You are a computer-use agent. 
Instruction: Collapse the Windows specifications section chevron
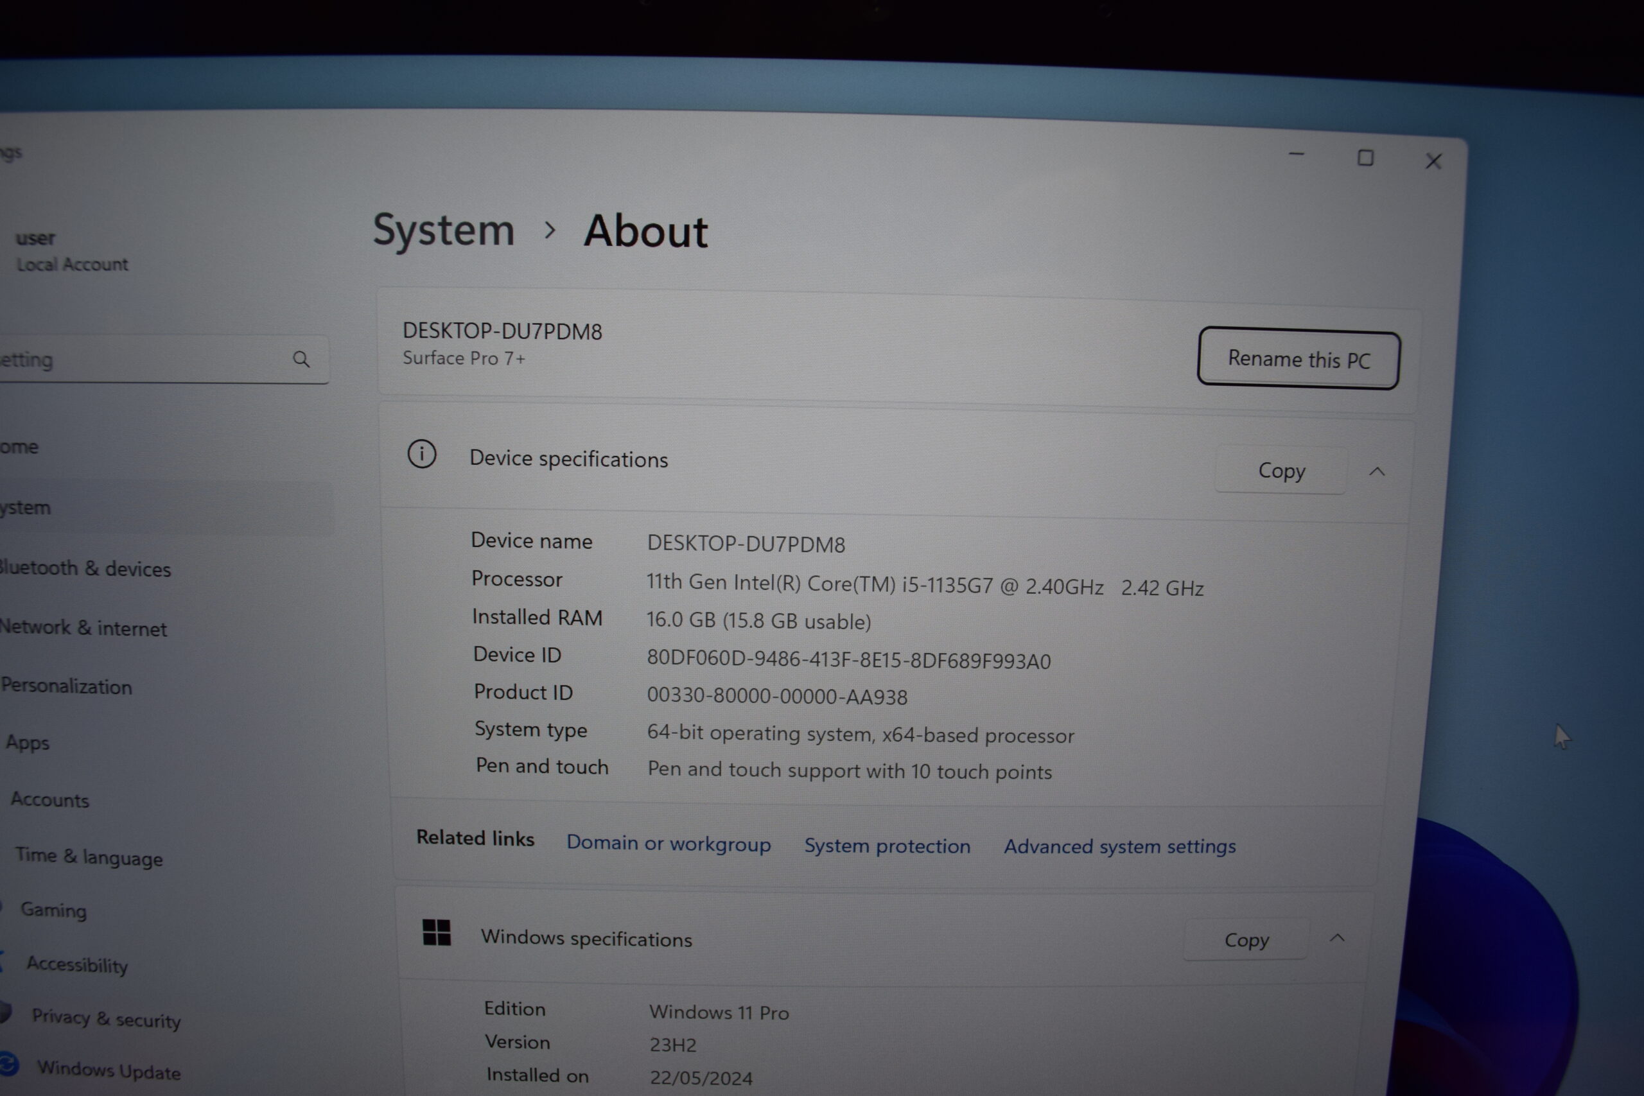point(1337,938)
